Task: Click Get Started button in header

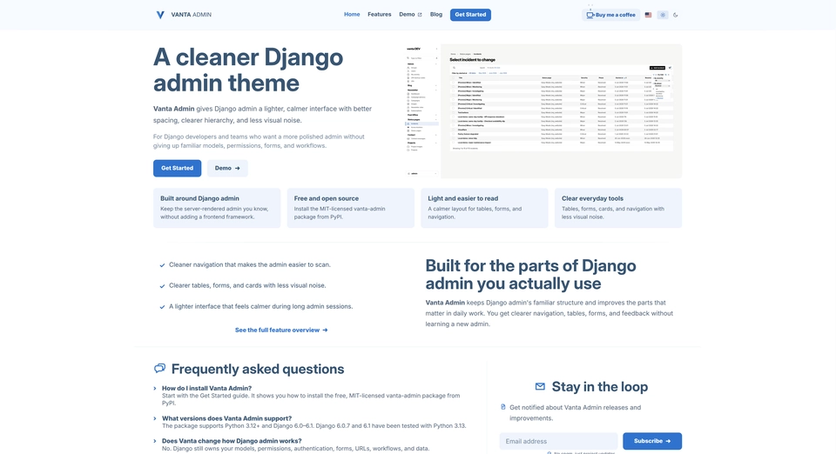Action: [x=470, y=15]
